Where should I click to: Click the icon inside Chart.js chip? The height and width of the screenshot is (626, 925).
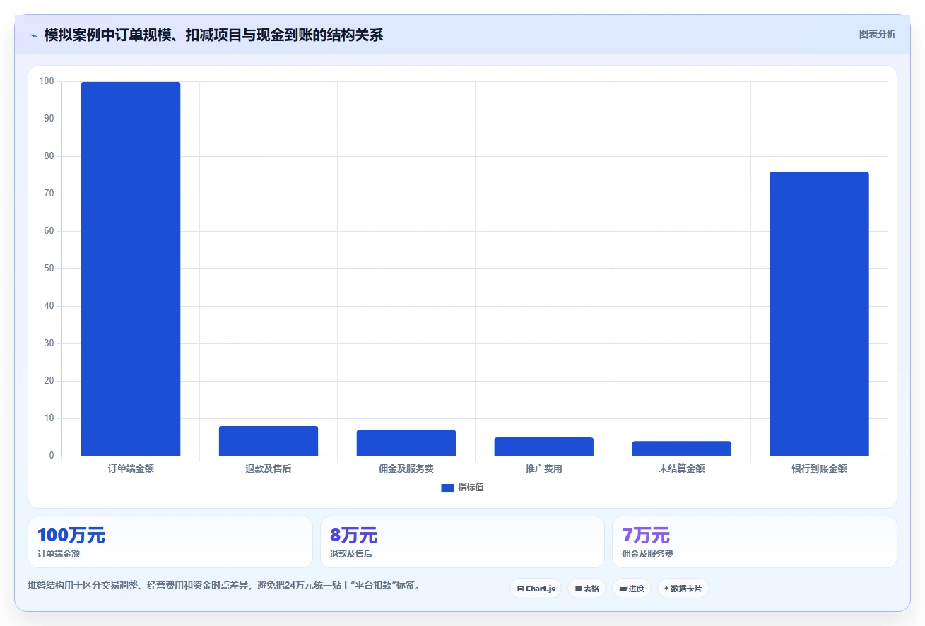(521, 589)
